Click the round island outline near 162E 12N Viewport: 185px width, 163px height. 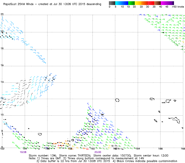pos(117,100)
